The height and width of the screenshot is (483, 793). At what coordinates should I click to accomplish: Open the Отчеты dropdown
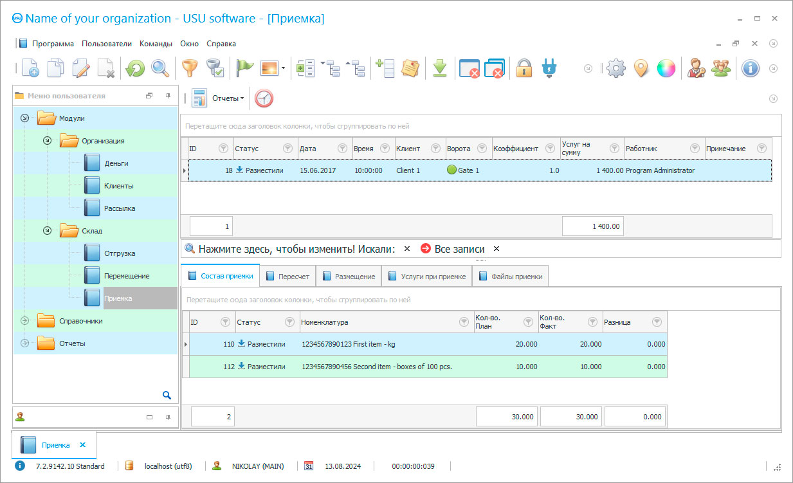(228, 98)
